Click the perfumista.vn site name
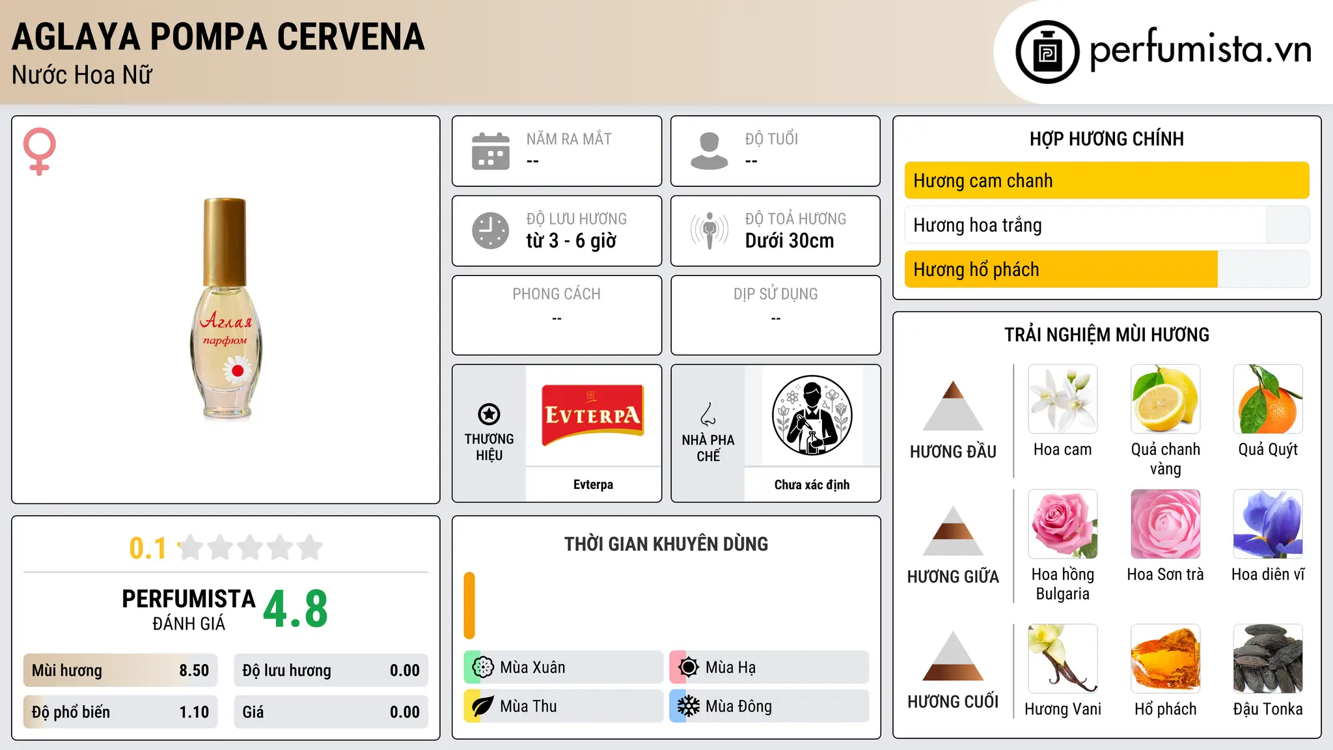The image size is (1333, 750). pos(1201,49)
